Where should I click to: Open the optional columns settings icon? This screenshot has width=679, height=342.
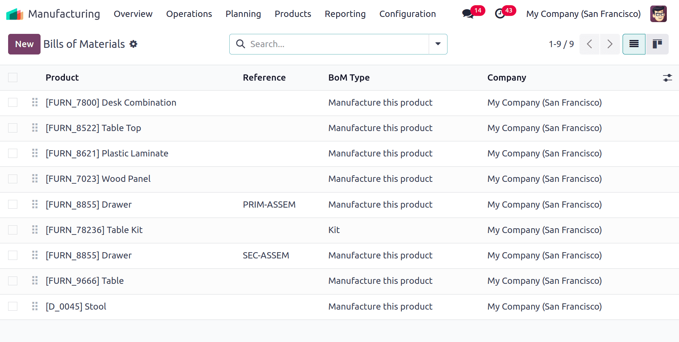[x=668, y=78]
